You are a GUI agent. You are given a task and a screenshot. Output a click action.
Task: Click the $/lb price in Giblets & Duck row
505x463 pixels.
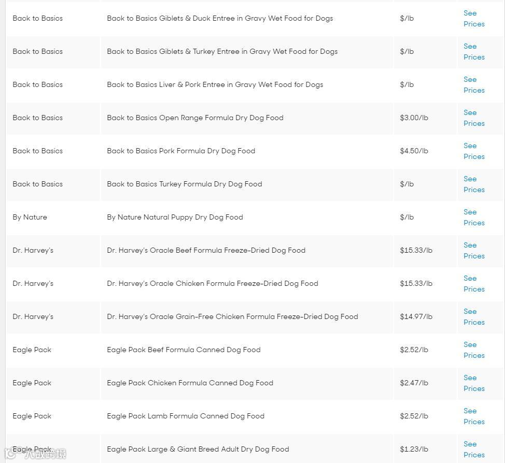click(x=407, y=18)
